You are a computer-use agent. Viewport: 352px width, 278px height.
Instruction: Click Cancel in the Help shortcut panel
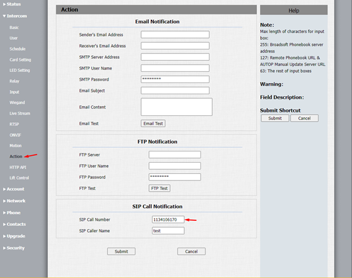click(x=304, y=119)
